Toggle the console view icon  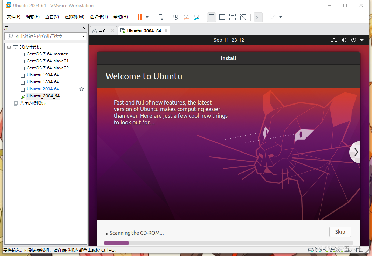[x=258, y=17]
